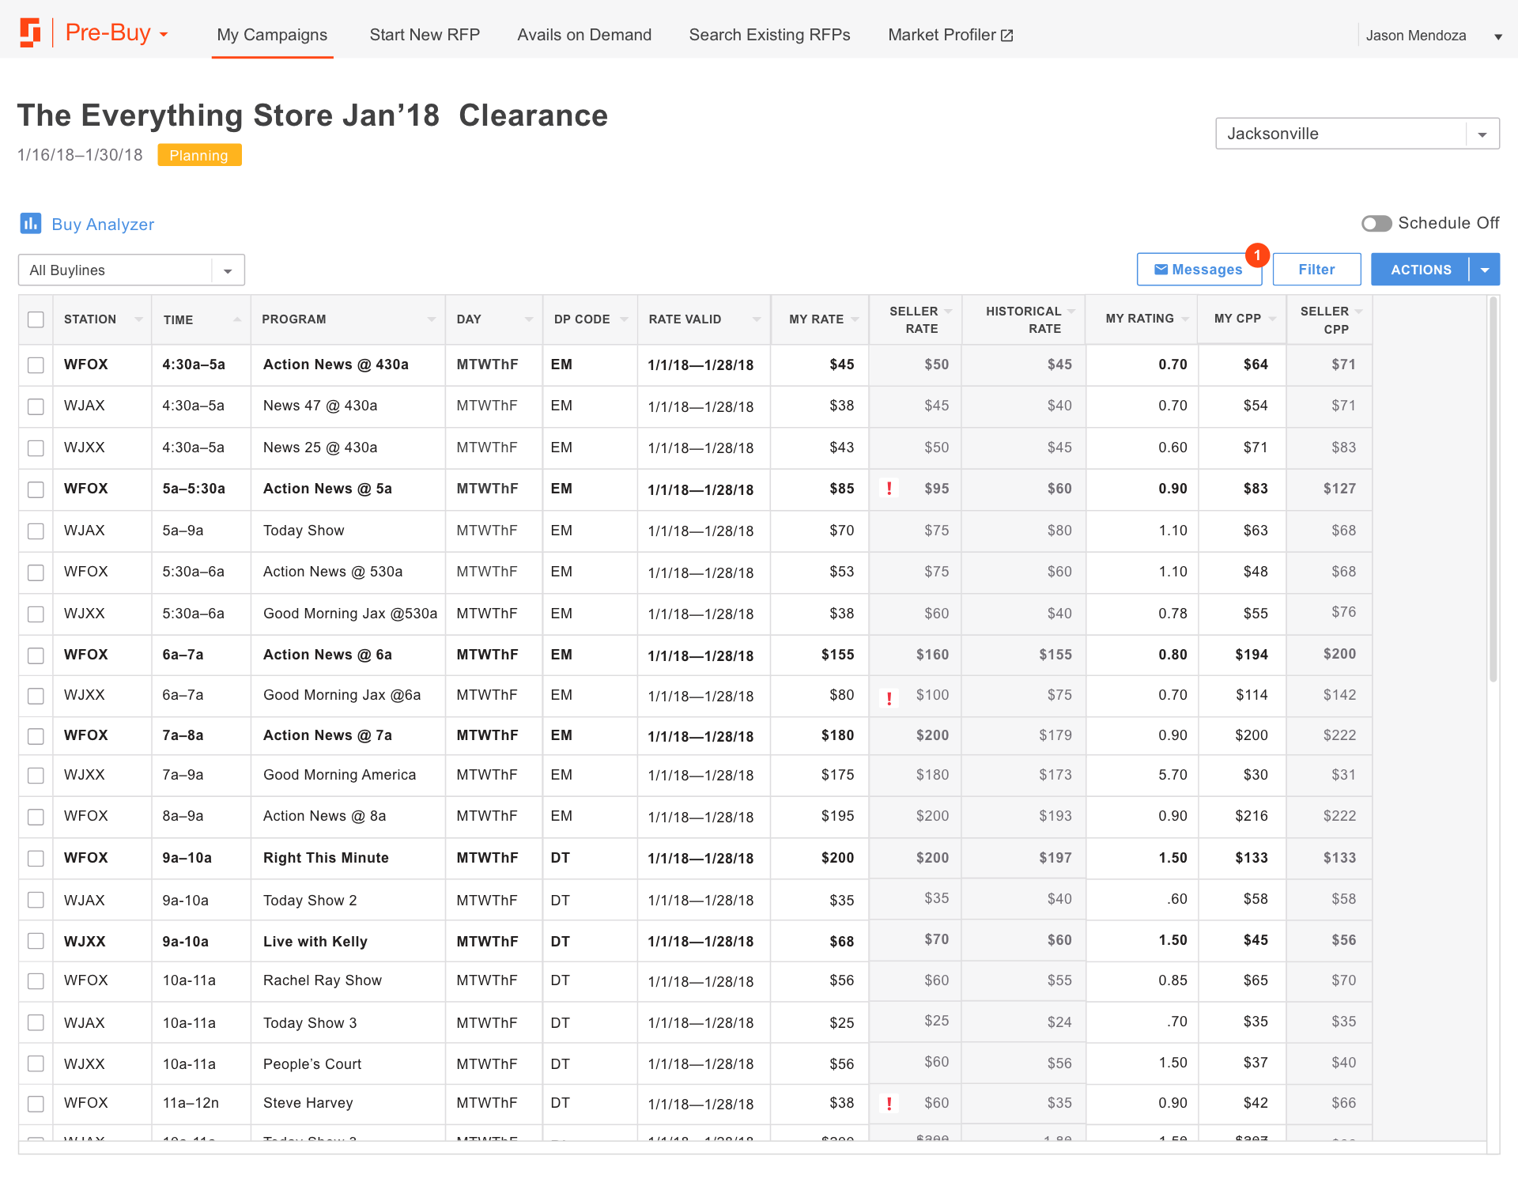1518x1186 pixels.
Task: Click the Buy Analyzer chart icon
Action: coord(31,224)
